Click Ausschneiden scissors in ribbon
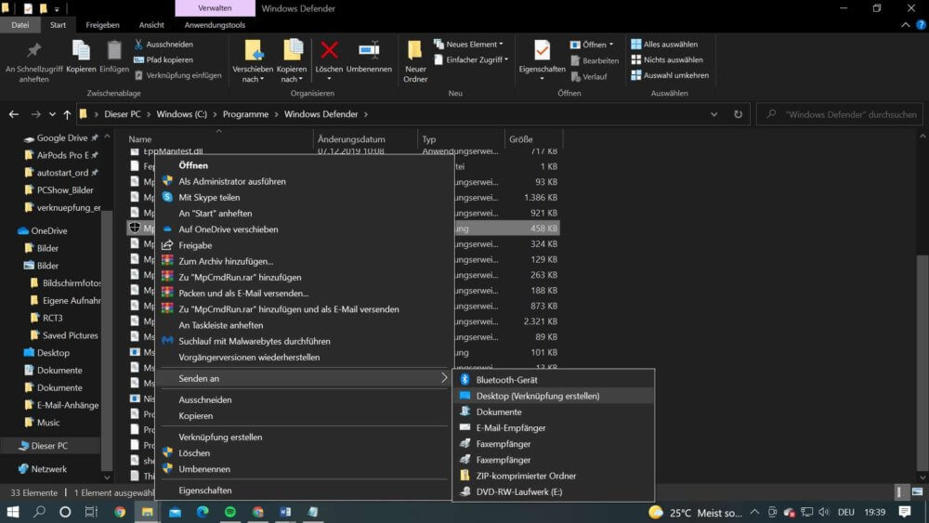Image resolution: width=929 pixels, height=523 pixels. click(164, 45)
